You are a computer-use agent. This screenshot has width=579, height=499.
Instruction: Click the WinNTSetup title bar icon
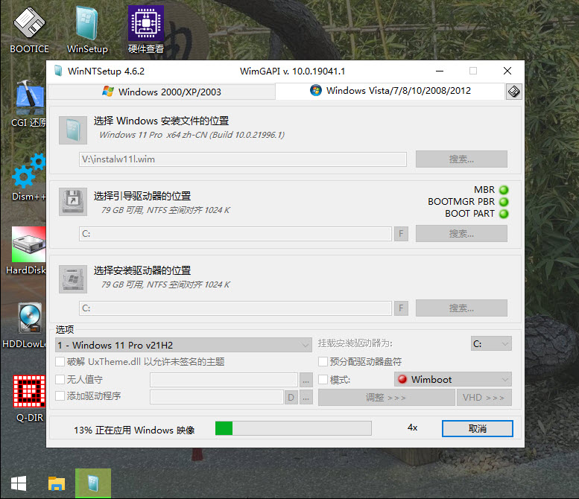[x=58, y=71]
